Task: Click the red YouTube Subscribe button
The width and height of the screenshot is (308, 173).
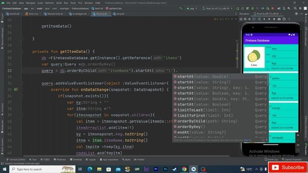Action: [288, 167]
